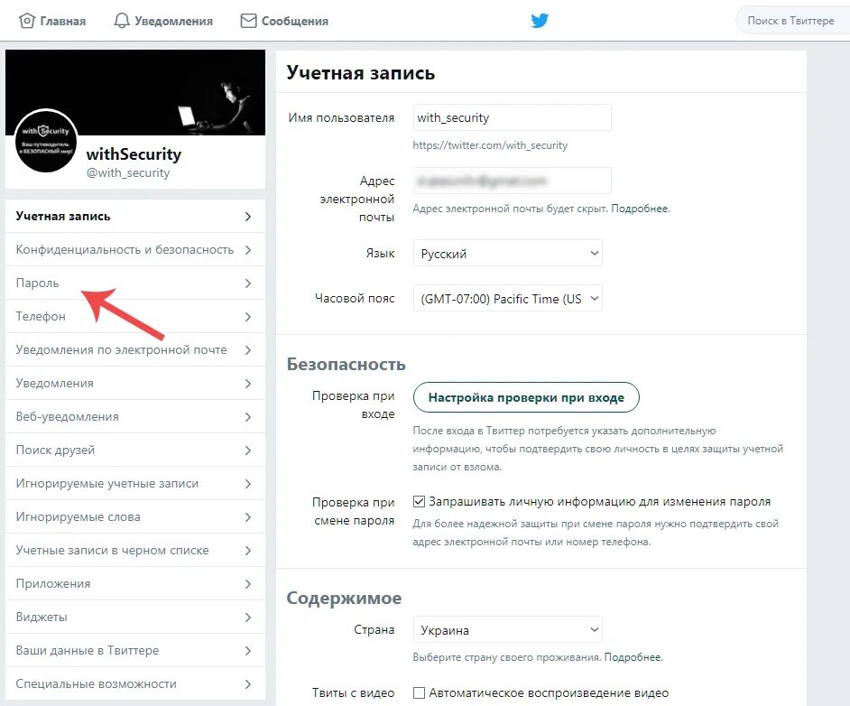Open Ваши данные в Твиттере
Viewport: 850px width, 706px height.
135,650
